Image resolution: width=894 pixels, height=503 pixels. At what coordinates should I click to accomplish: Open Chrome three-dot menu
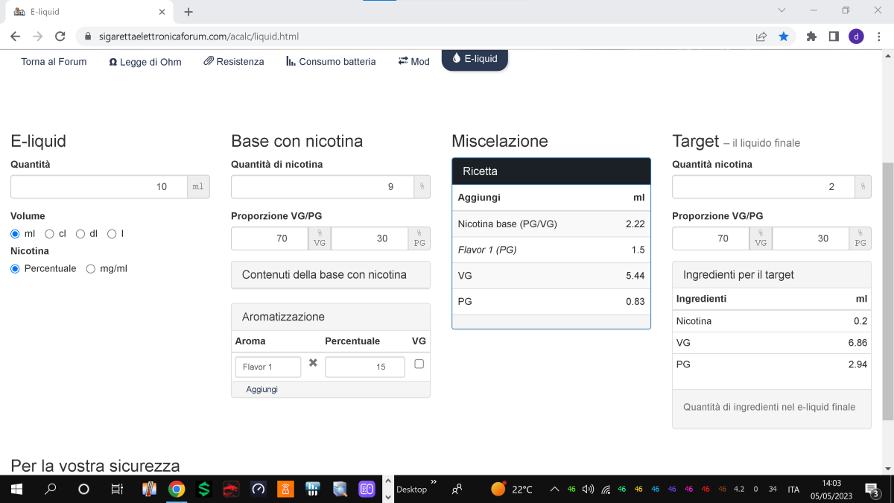coord(878,36)
